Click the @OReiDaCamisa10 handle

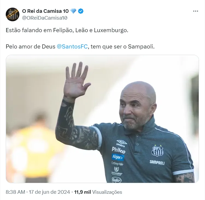point(45,18)
